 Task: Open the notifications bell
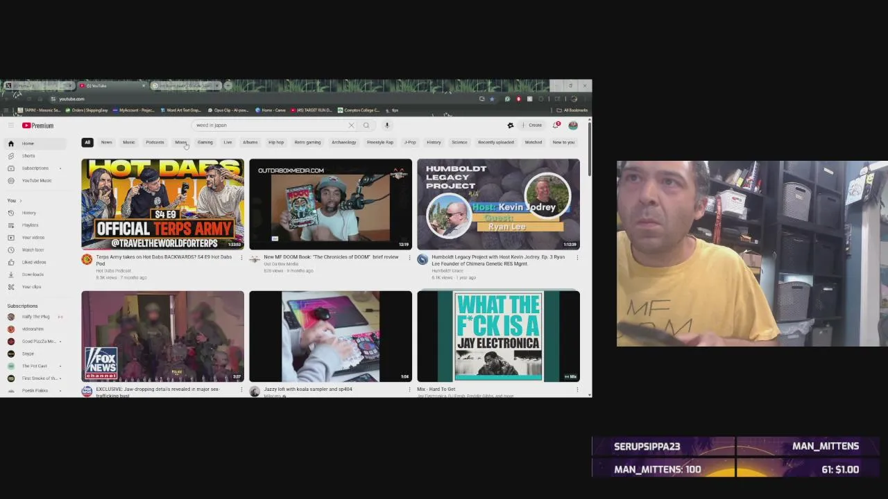556,125
